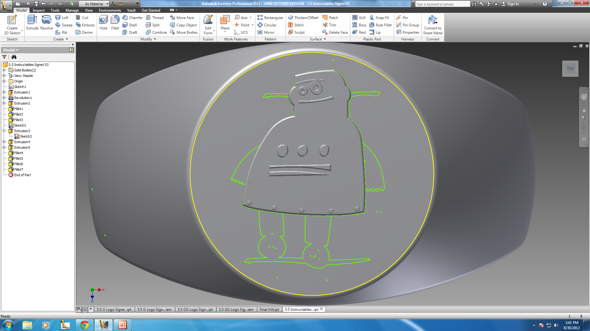Choose Thicken/Offset surface tool

pos(303,18)
